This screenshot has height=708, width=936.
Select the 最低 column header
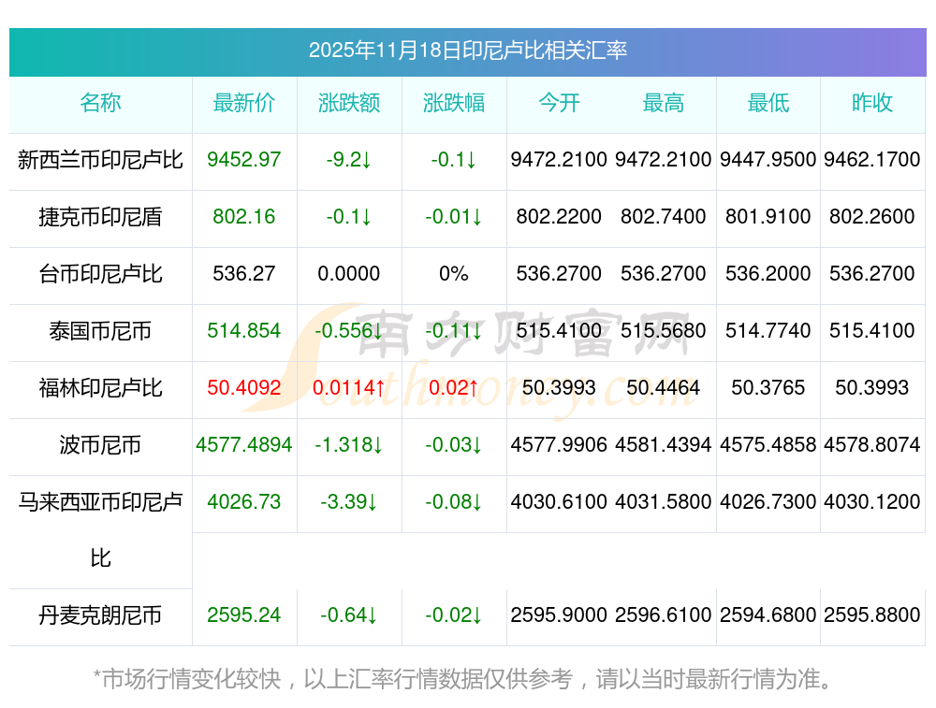point(768,103)
